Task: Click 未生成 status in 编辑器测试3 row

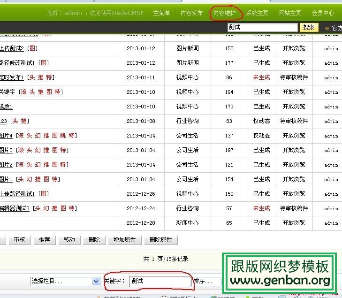Action: coord(261,208)
